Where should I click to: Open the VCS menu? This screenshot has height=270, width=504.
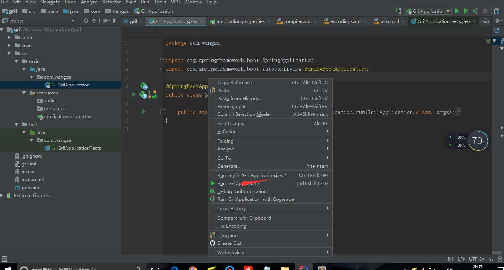click(176, 2)
